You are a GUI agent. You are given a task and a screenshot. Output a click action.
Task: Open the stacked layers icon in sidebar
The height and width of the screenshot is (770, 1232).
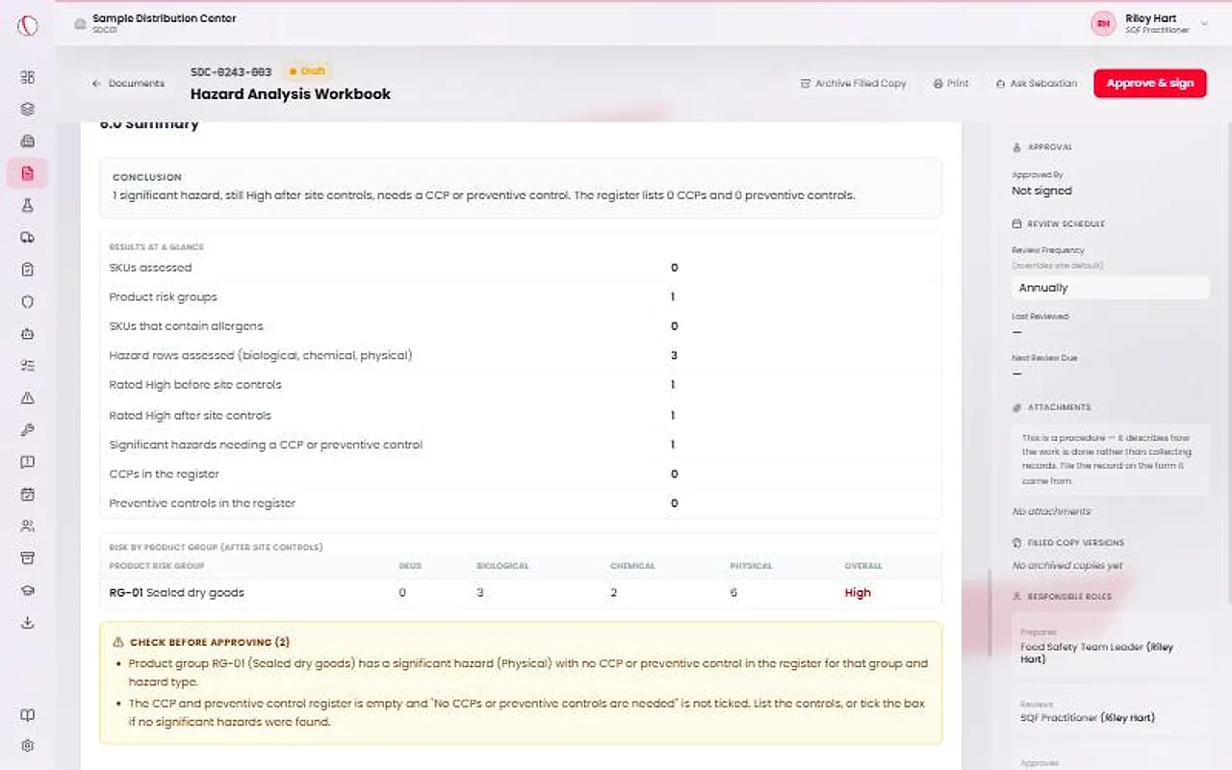click(28, 109)
